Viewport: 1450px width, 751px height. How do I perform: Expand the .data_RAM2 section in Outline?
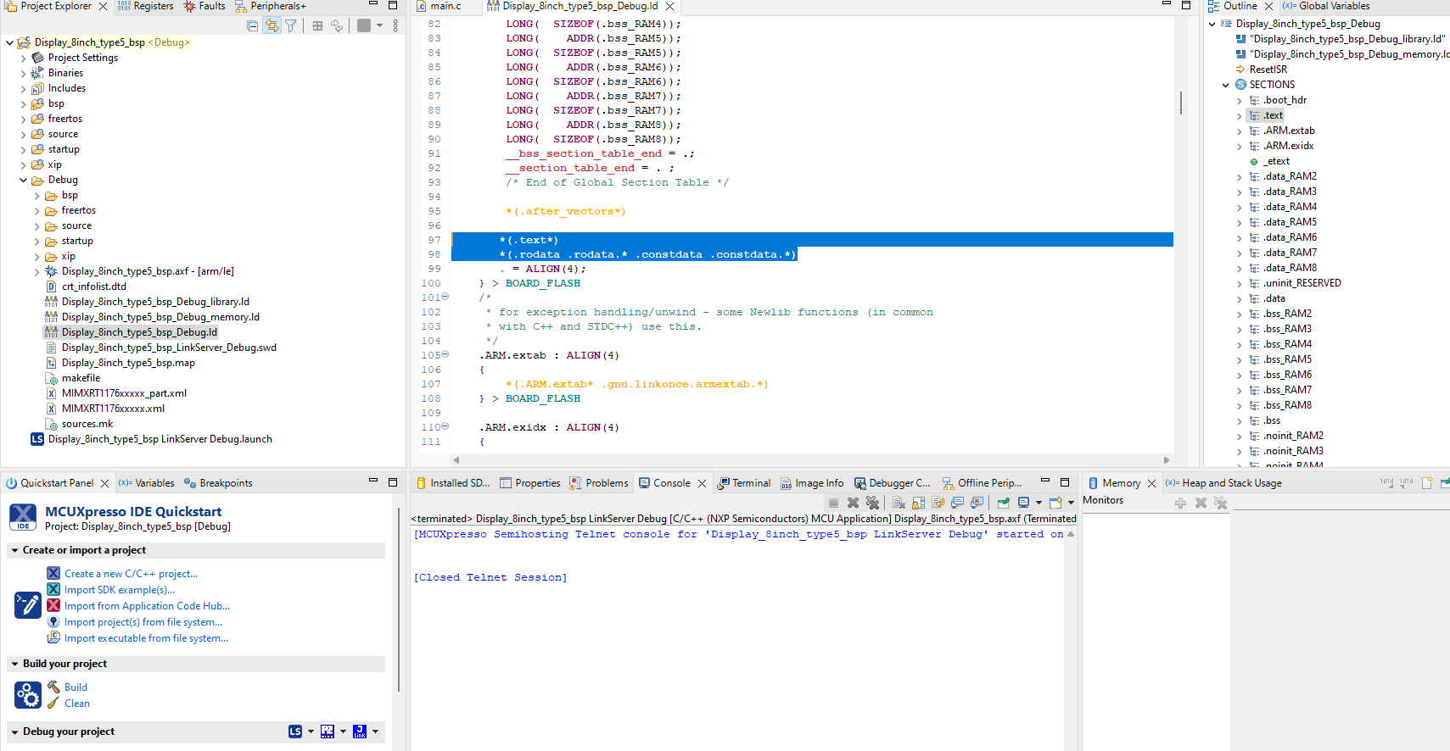1239,177
